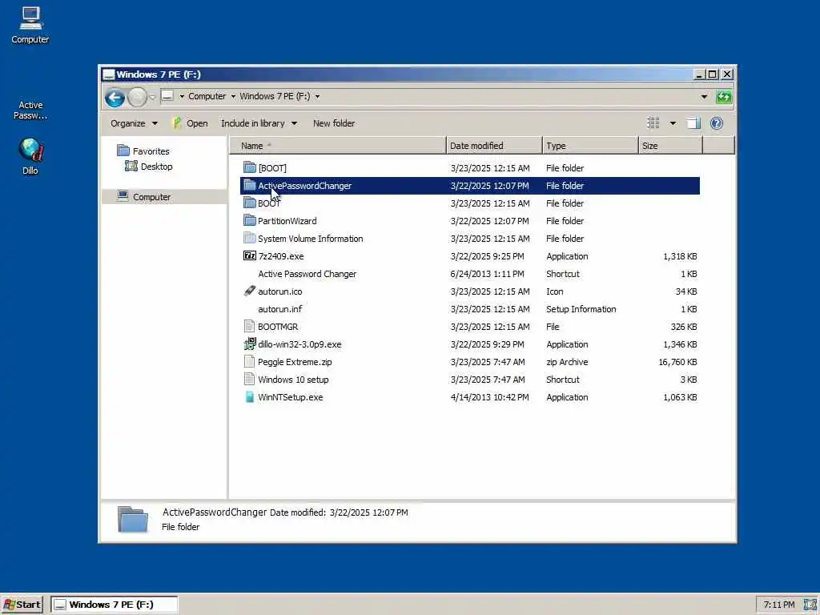Image resolution: width=820 pixels, height=615 pixels.
Task: Select the PartitionWizard folder icon
Action: [250, 220]
